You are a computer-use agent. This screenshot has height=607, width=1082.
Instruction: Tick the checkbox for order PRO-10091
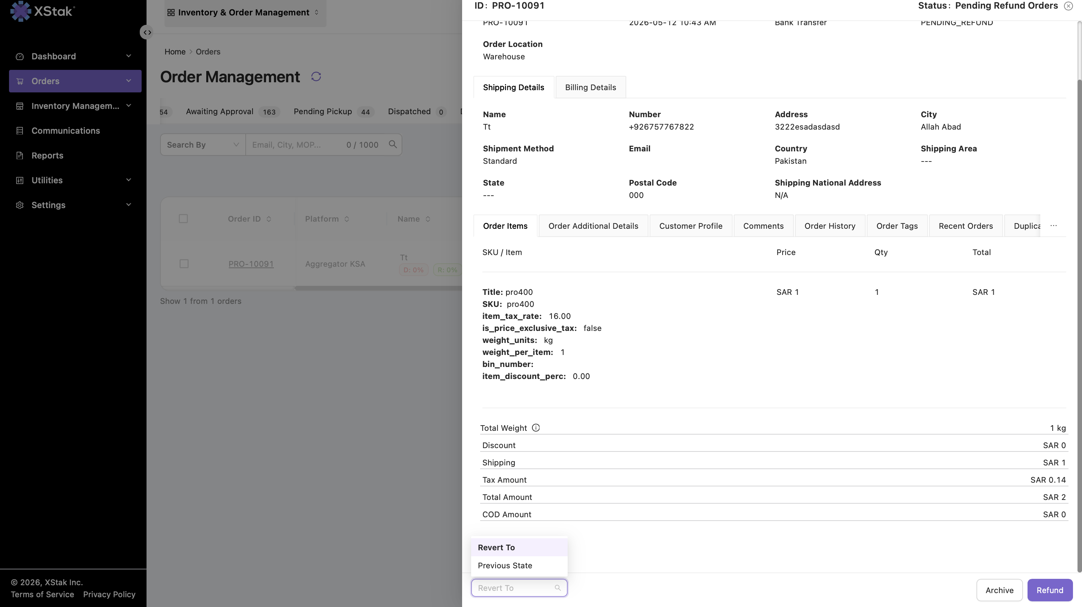(184, 264)
